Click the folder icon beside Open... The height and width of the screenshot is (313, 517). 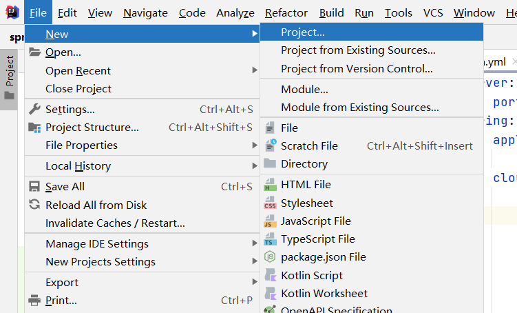[34, 52]
